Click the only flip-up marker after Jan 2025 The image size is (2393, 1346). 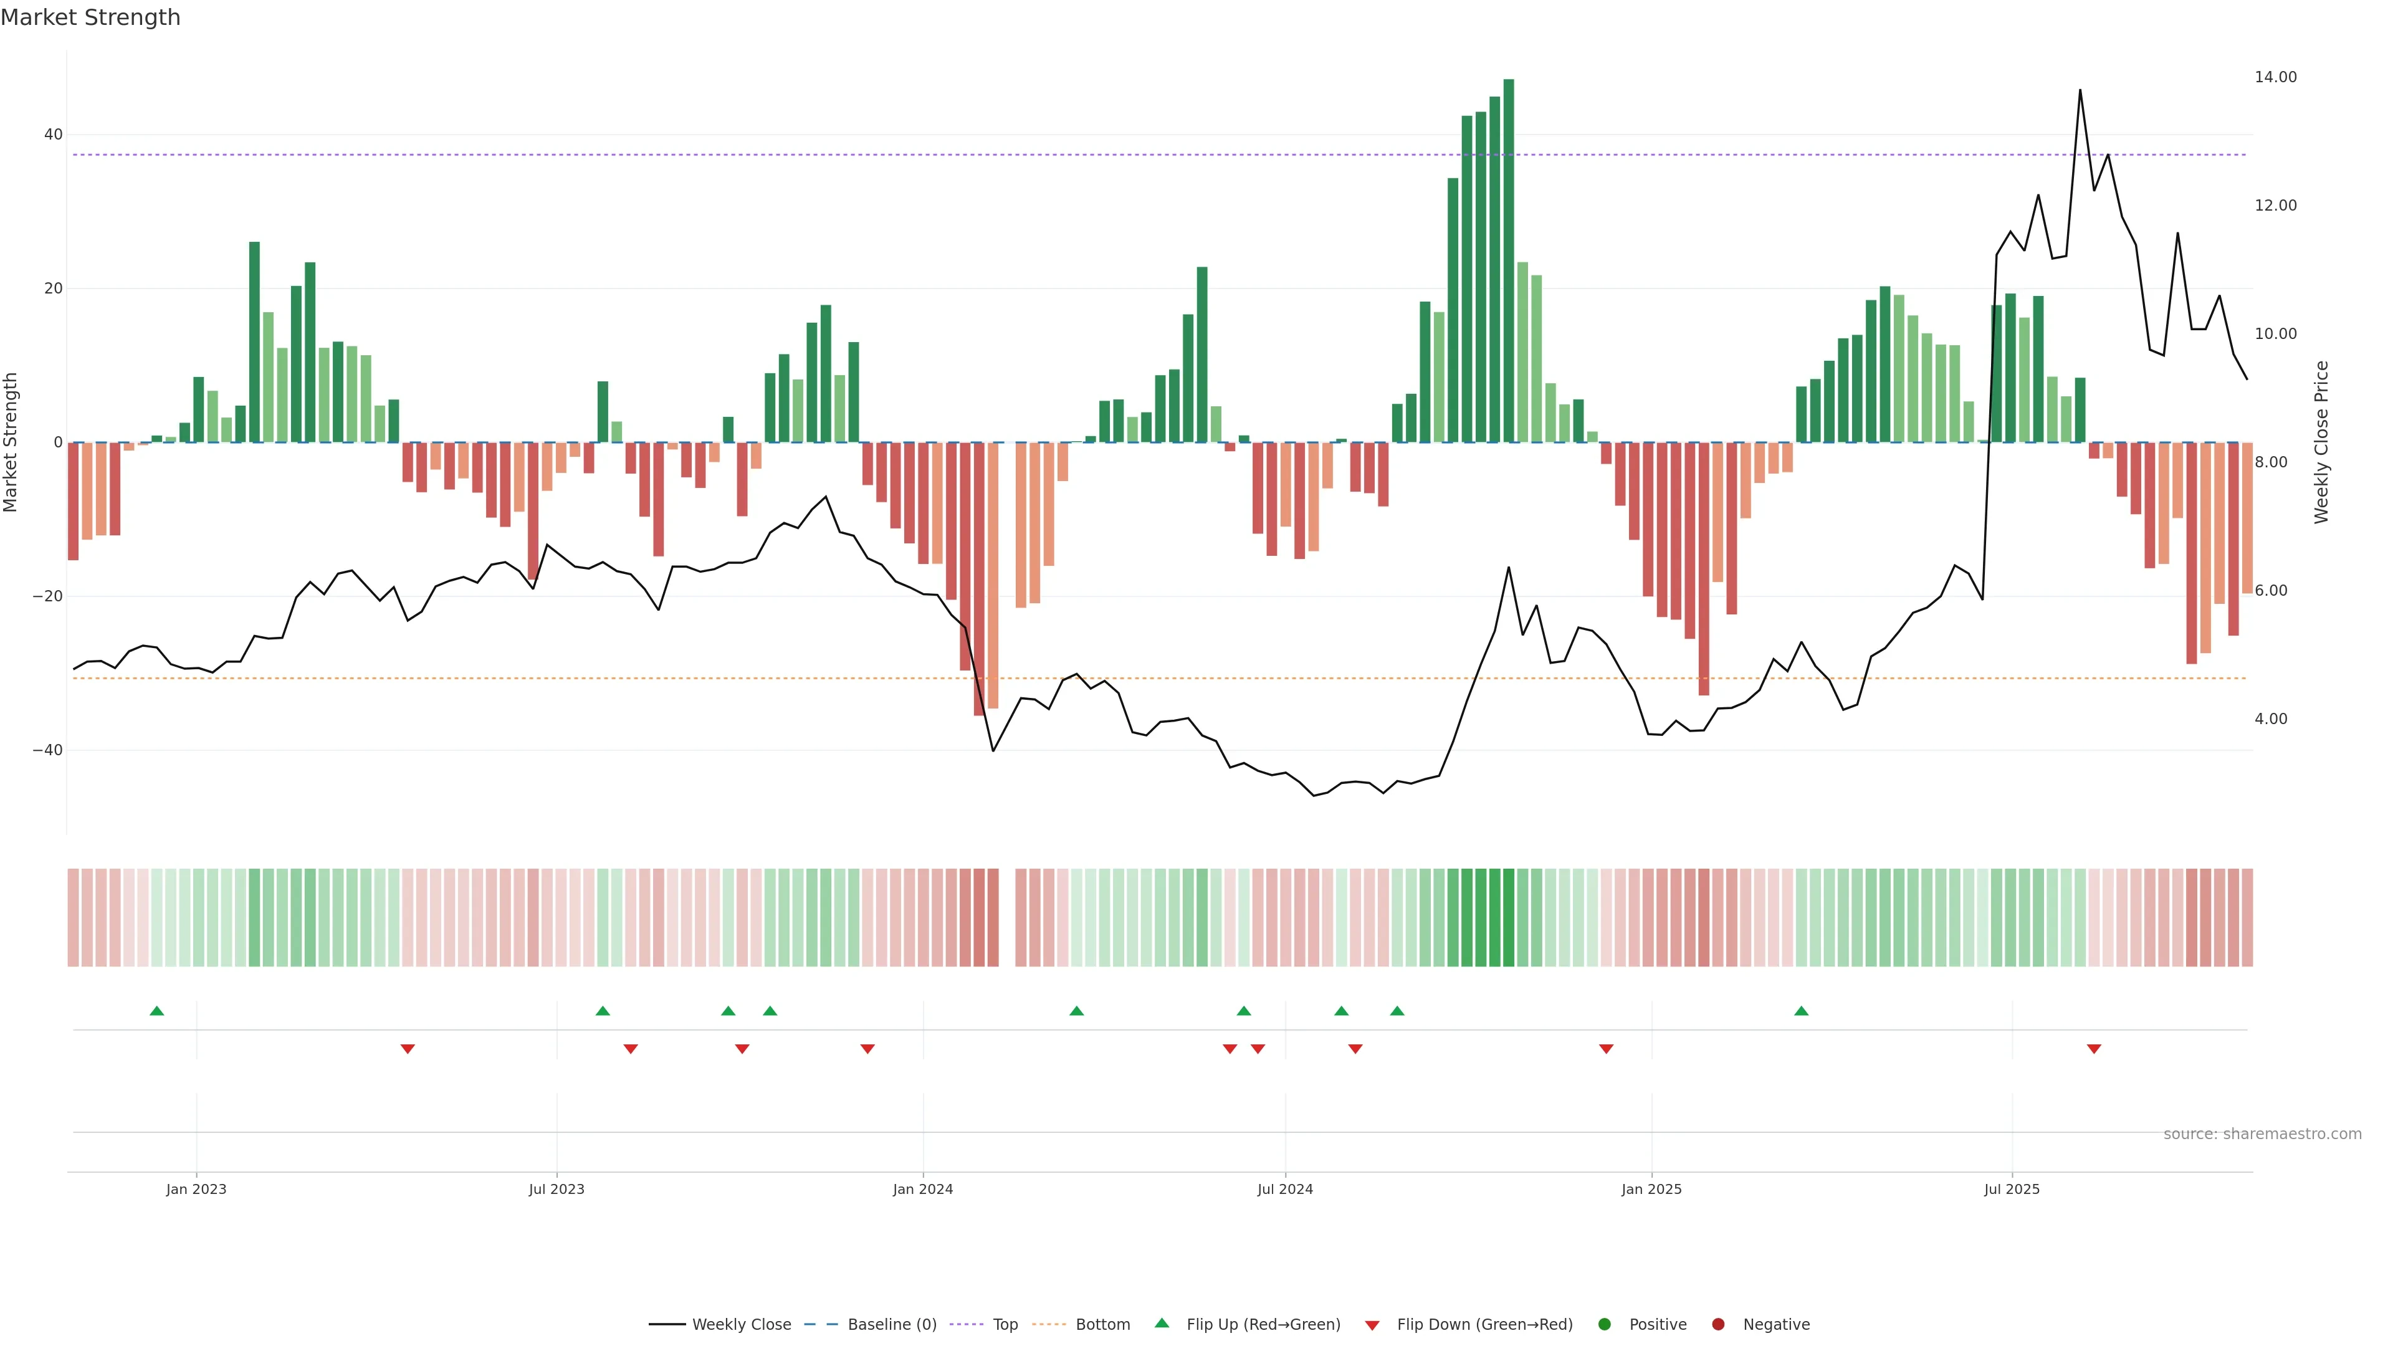pyautogui.click(x=1801, y=1011)
